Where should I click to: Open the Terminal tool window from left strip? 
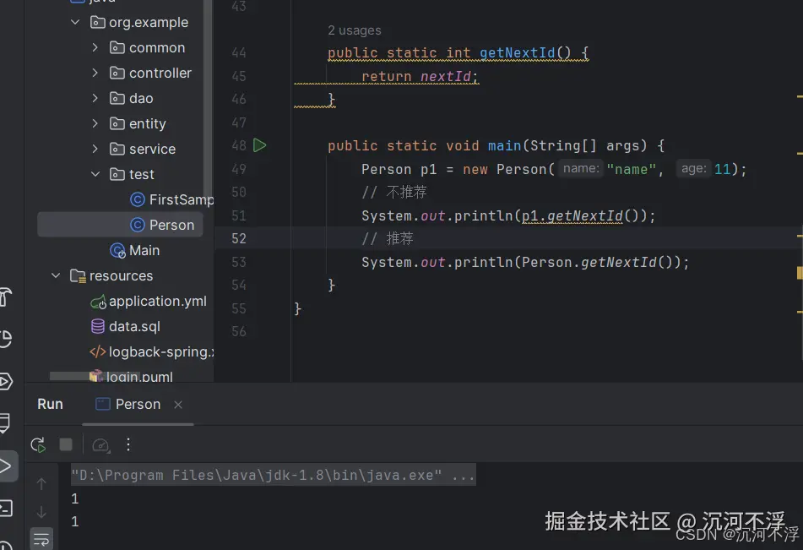[6, 508]
